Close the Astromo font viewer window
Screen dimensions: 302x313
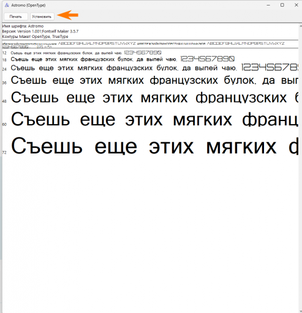(296, 5)
